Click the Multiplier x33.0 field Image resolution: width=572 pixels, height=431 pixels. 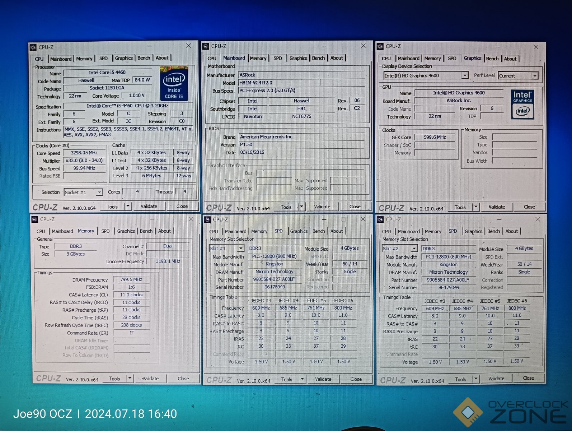84,161
